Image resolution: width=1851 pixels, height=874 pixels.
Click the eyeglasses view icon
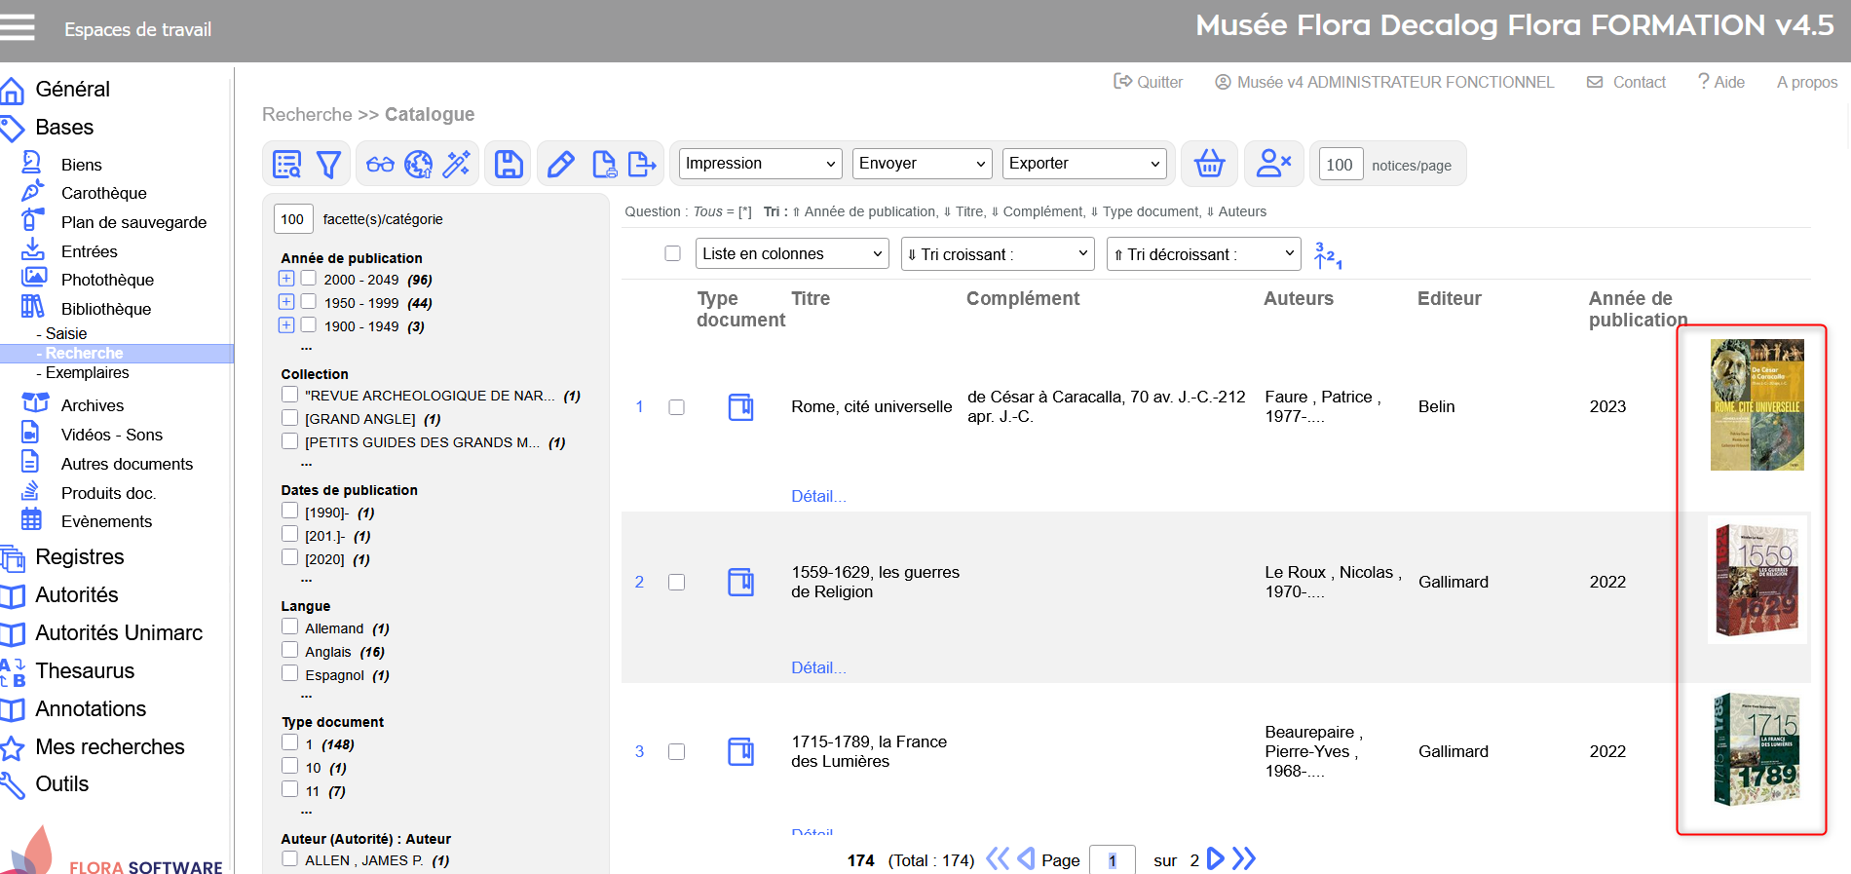[x=380, y=165]
